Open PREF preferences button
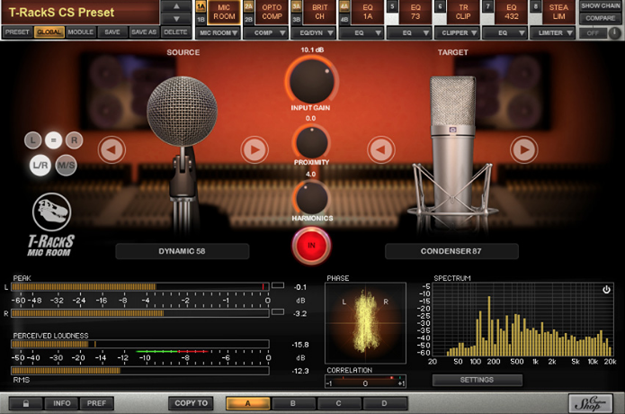Screen dimensions: 625x414 tap(96, 403)
